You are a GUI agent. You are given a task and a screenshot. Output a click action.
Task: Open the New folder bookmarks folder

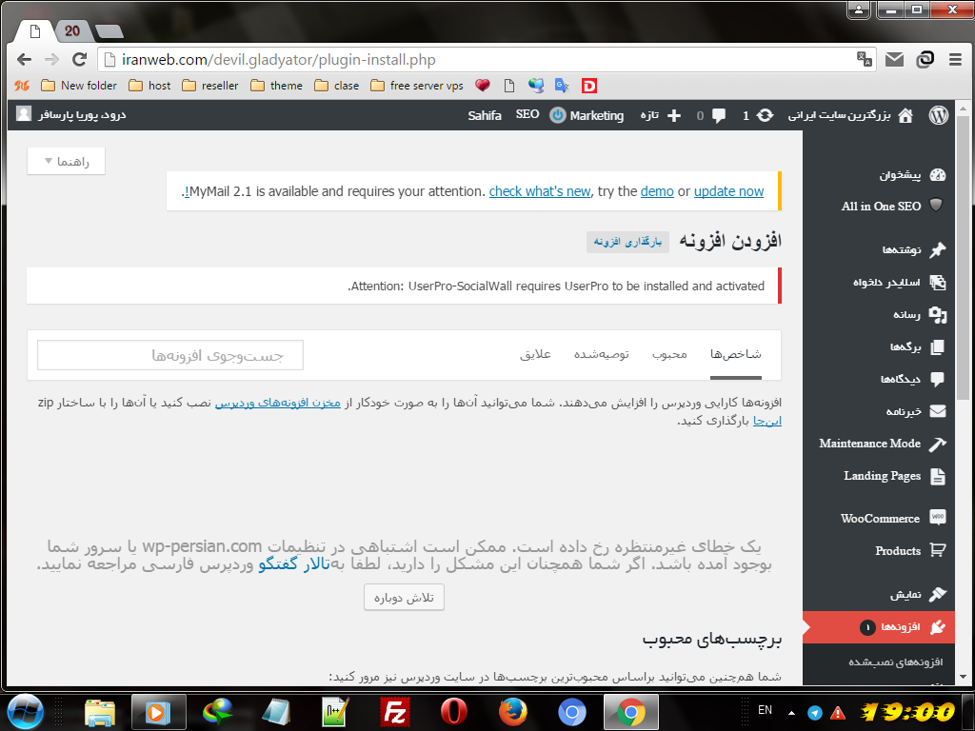tap(79, 86)
